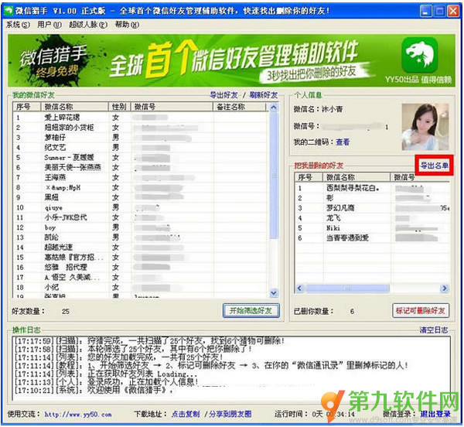Viewport: 464px width, 427px height.
Task: Select deleted friend 龙飞
Action: [x=372, y=218]
